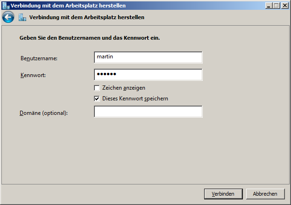
Task: Click the Verbinden button
Action: [x=223, y=194]
